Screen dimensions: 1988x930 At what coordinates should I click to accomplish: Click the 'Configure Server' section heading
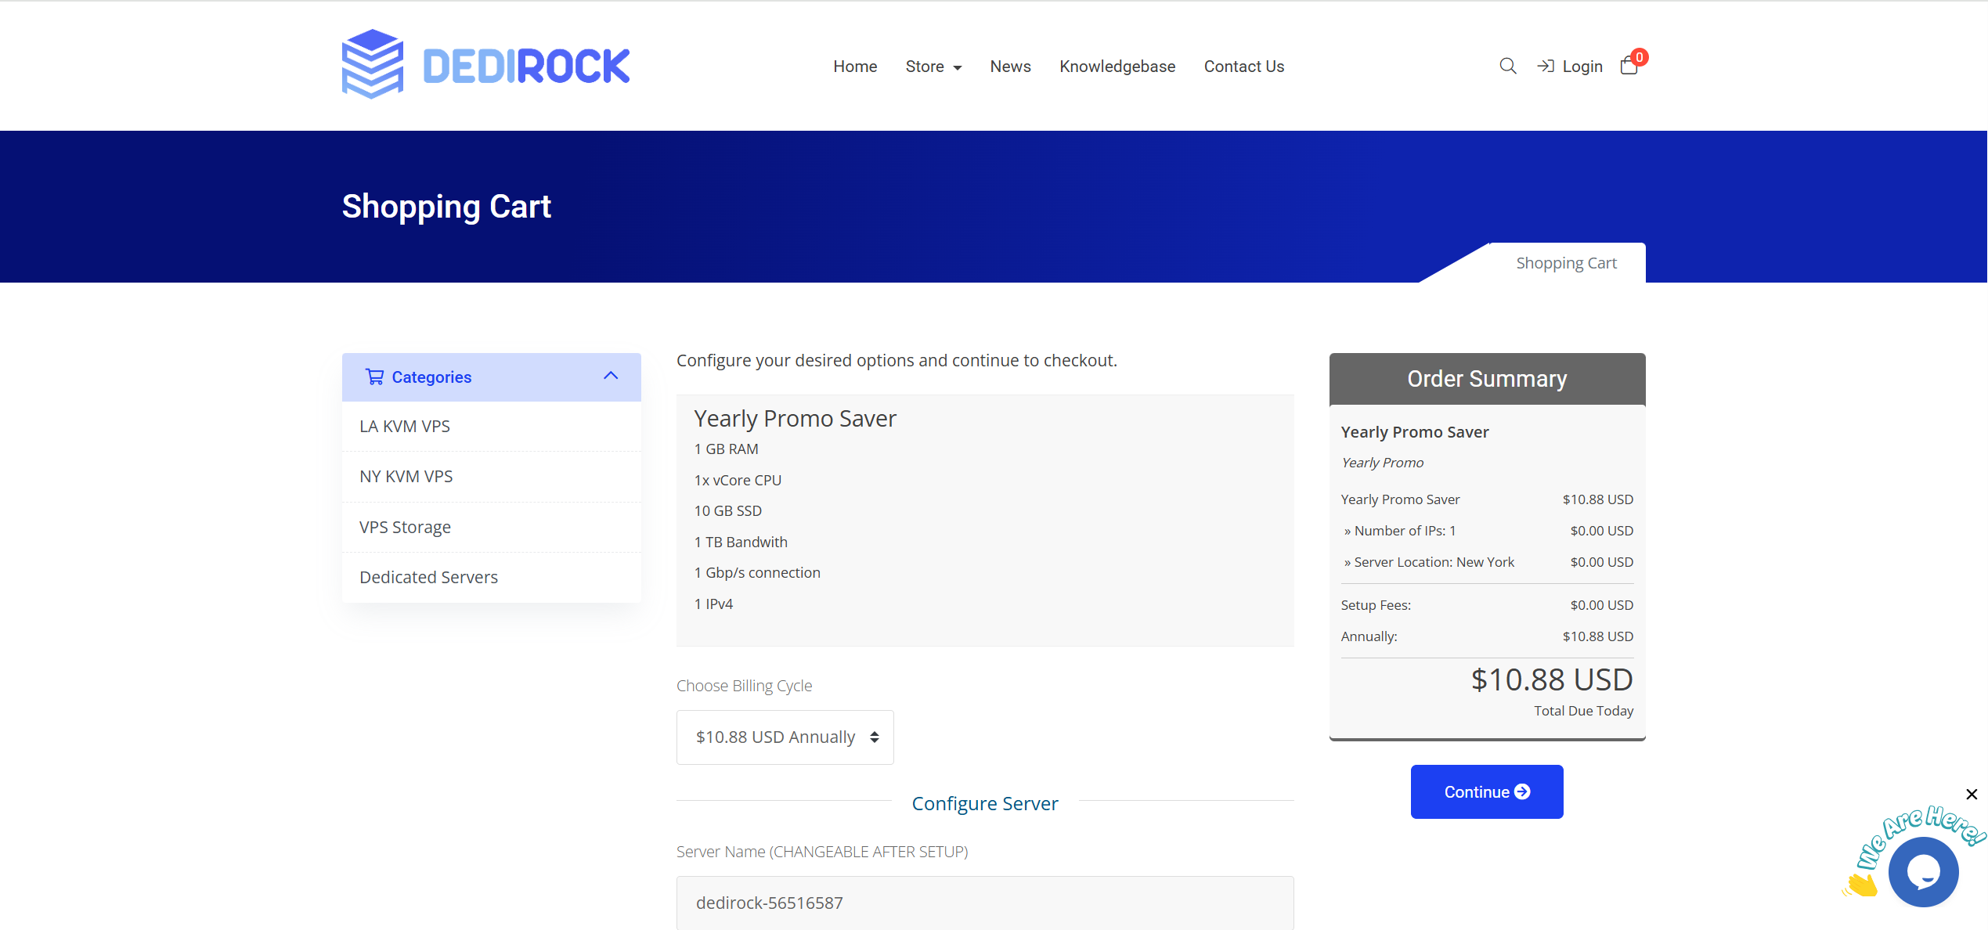pos(985,804)
